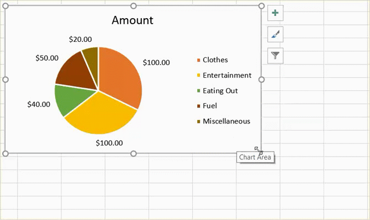
Task: Click the orange Clothes legend color marker
Action: click(198, 60)
